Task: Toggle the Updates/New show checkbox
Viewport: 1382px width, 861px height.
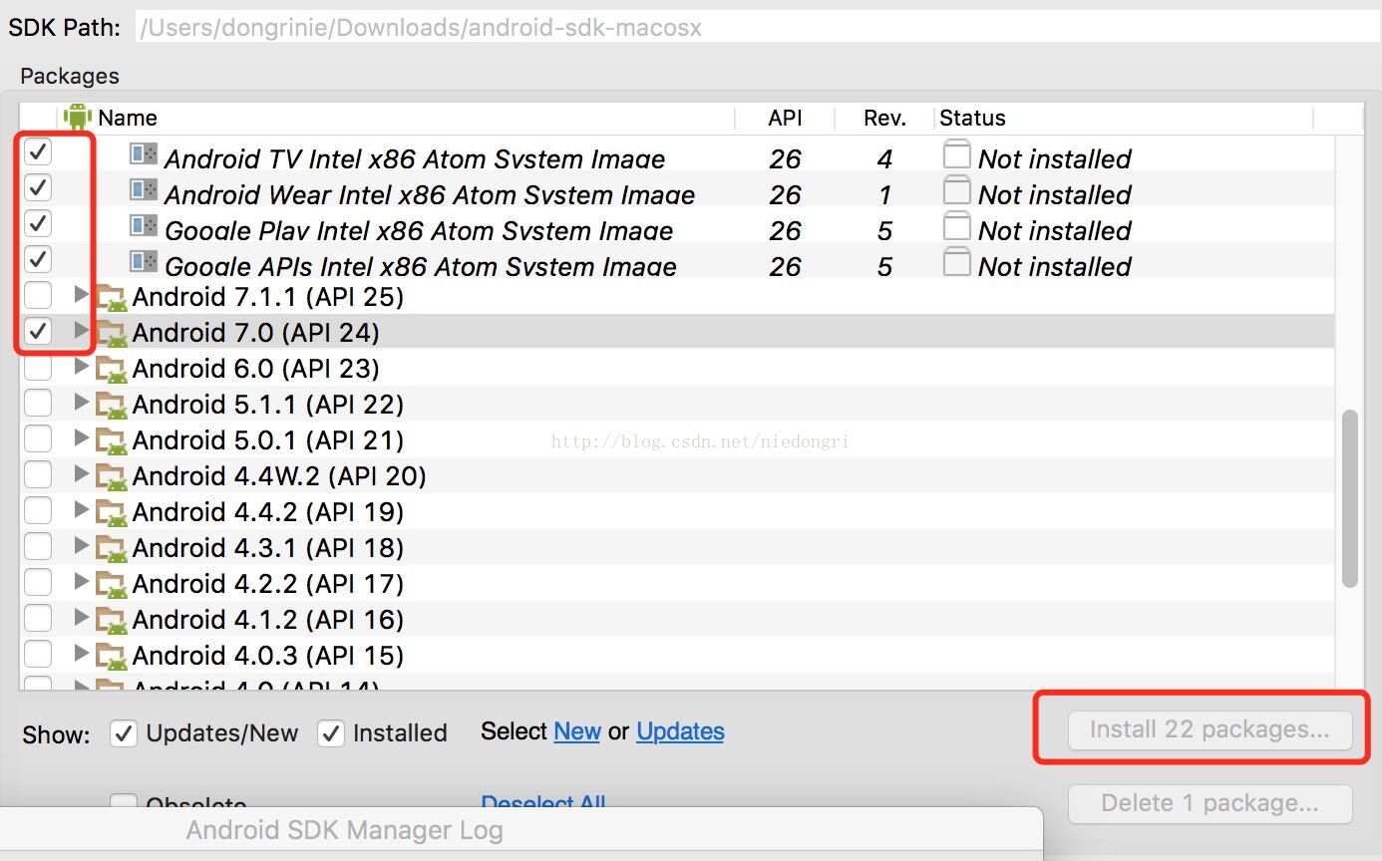Action: pyautogui.click(x=124, y=733)
